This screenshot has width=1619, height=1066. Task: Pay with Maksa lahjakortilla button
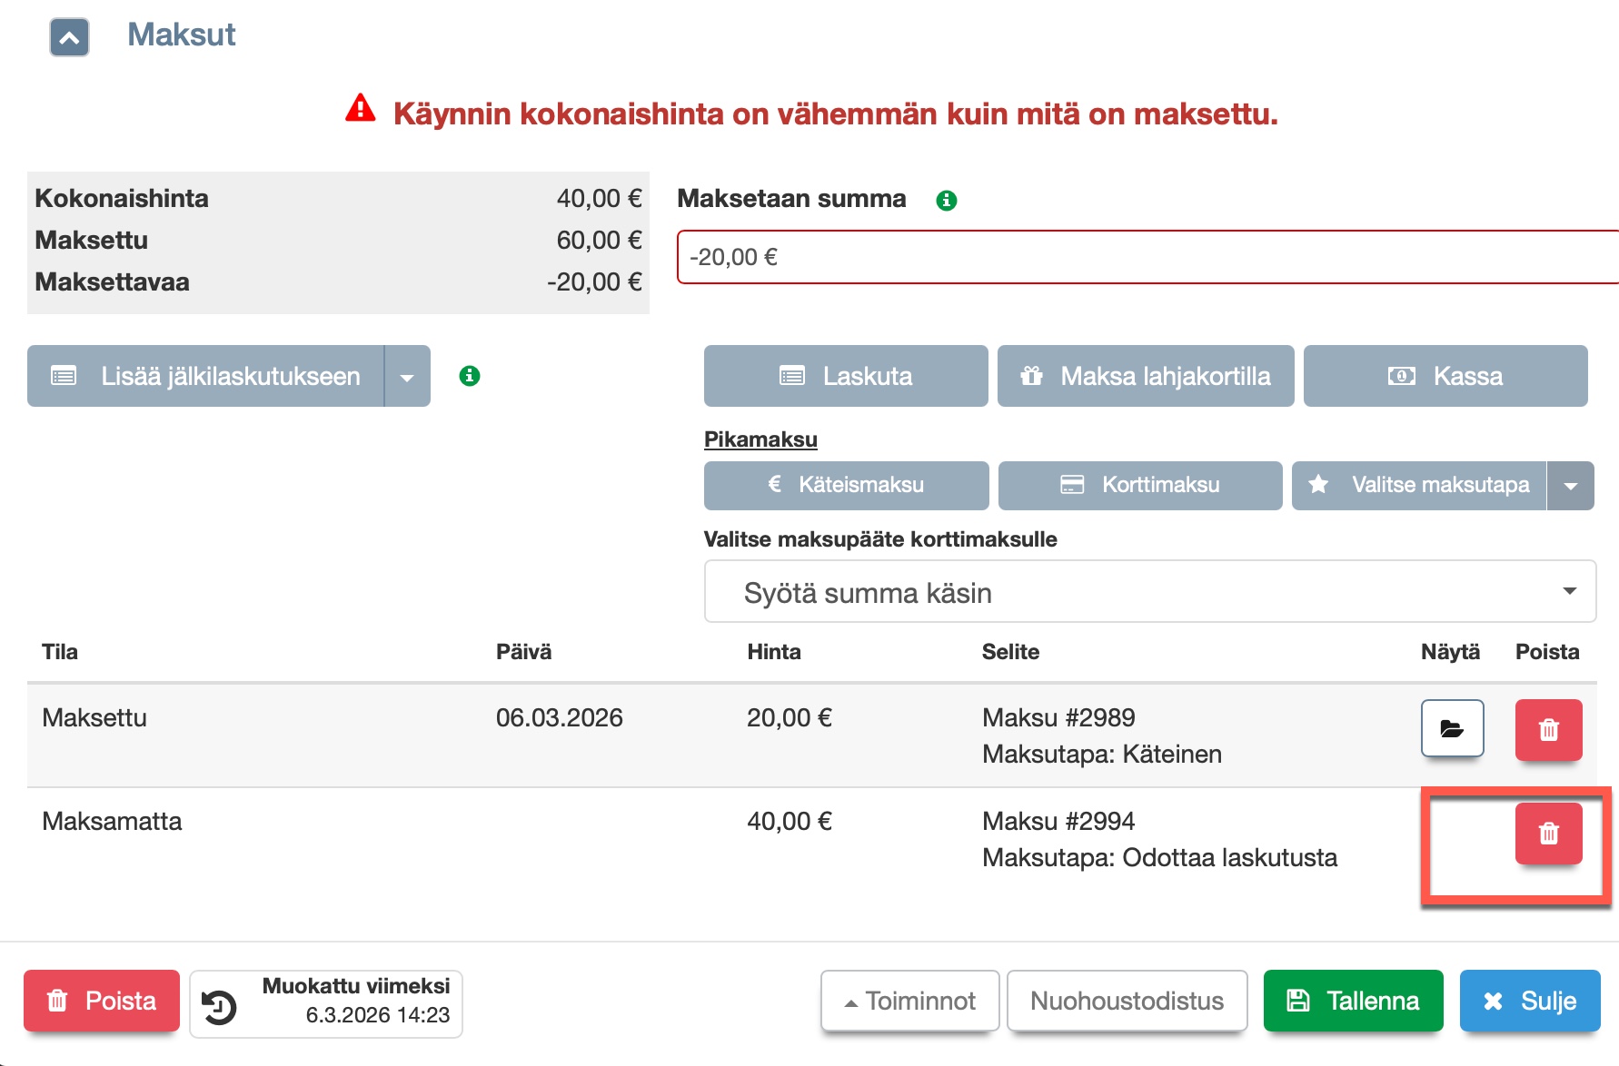pyautogui.click(x=1145, y=376)
